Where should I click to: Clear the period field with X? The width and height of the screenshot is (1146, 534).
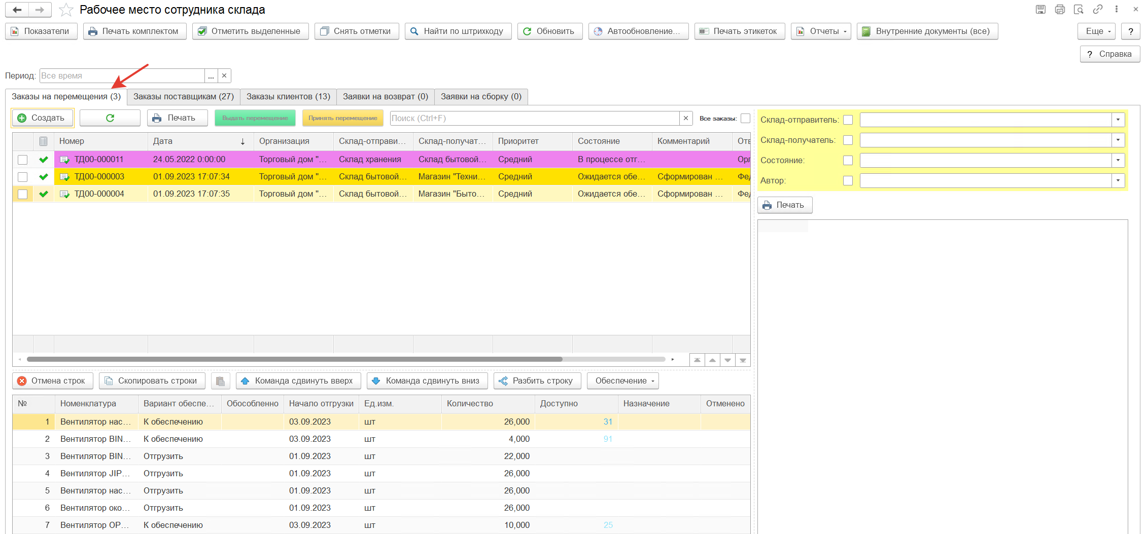pos(224,75)
